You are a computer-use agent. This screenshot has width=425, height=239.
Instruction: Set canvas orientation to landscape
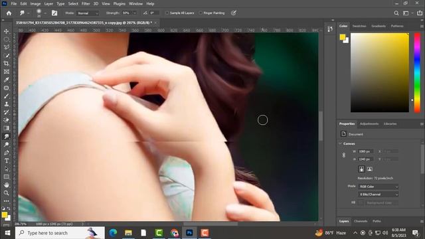point(369,169)
